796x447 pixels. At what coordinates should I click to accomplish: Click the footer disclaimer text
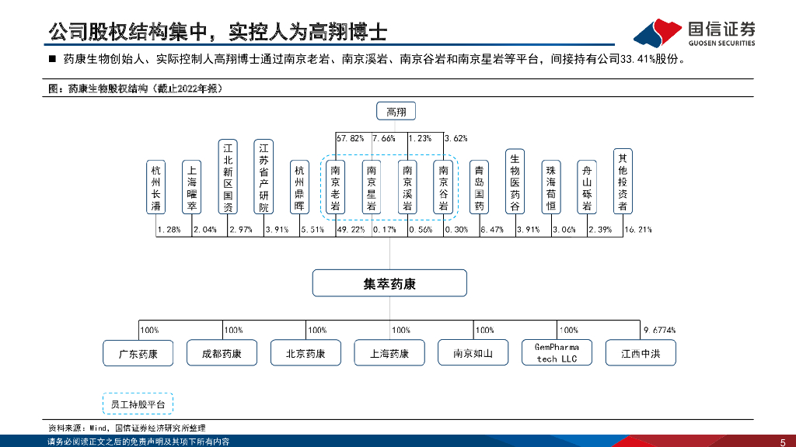pyautogui.click(x=138, y=442)
